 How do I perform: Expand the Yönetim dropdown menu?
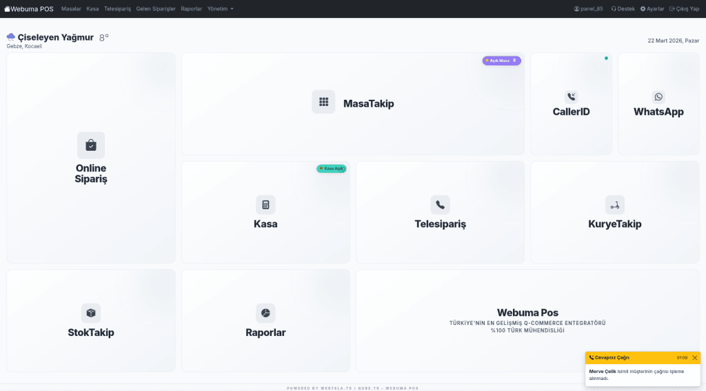pyautogui.click(x=220, y=9)
